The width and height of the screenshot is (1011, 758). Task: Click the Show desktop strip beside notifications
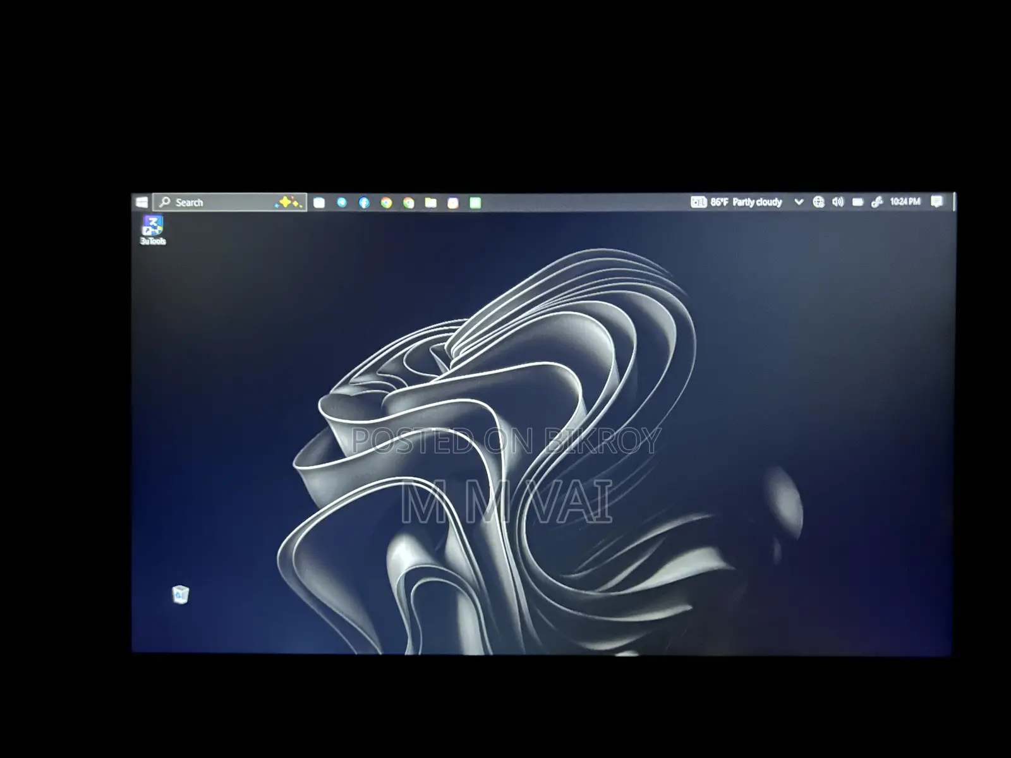[953, 202]
